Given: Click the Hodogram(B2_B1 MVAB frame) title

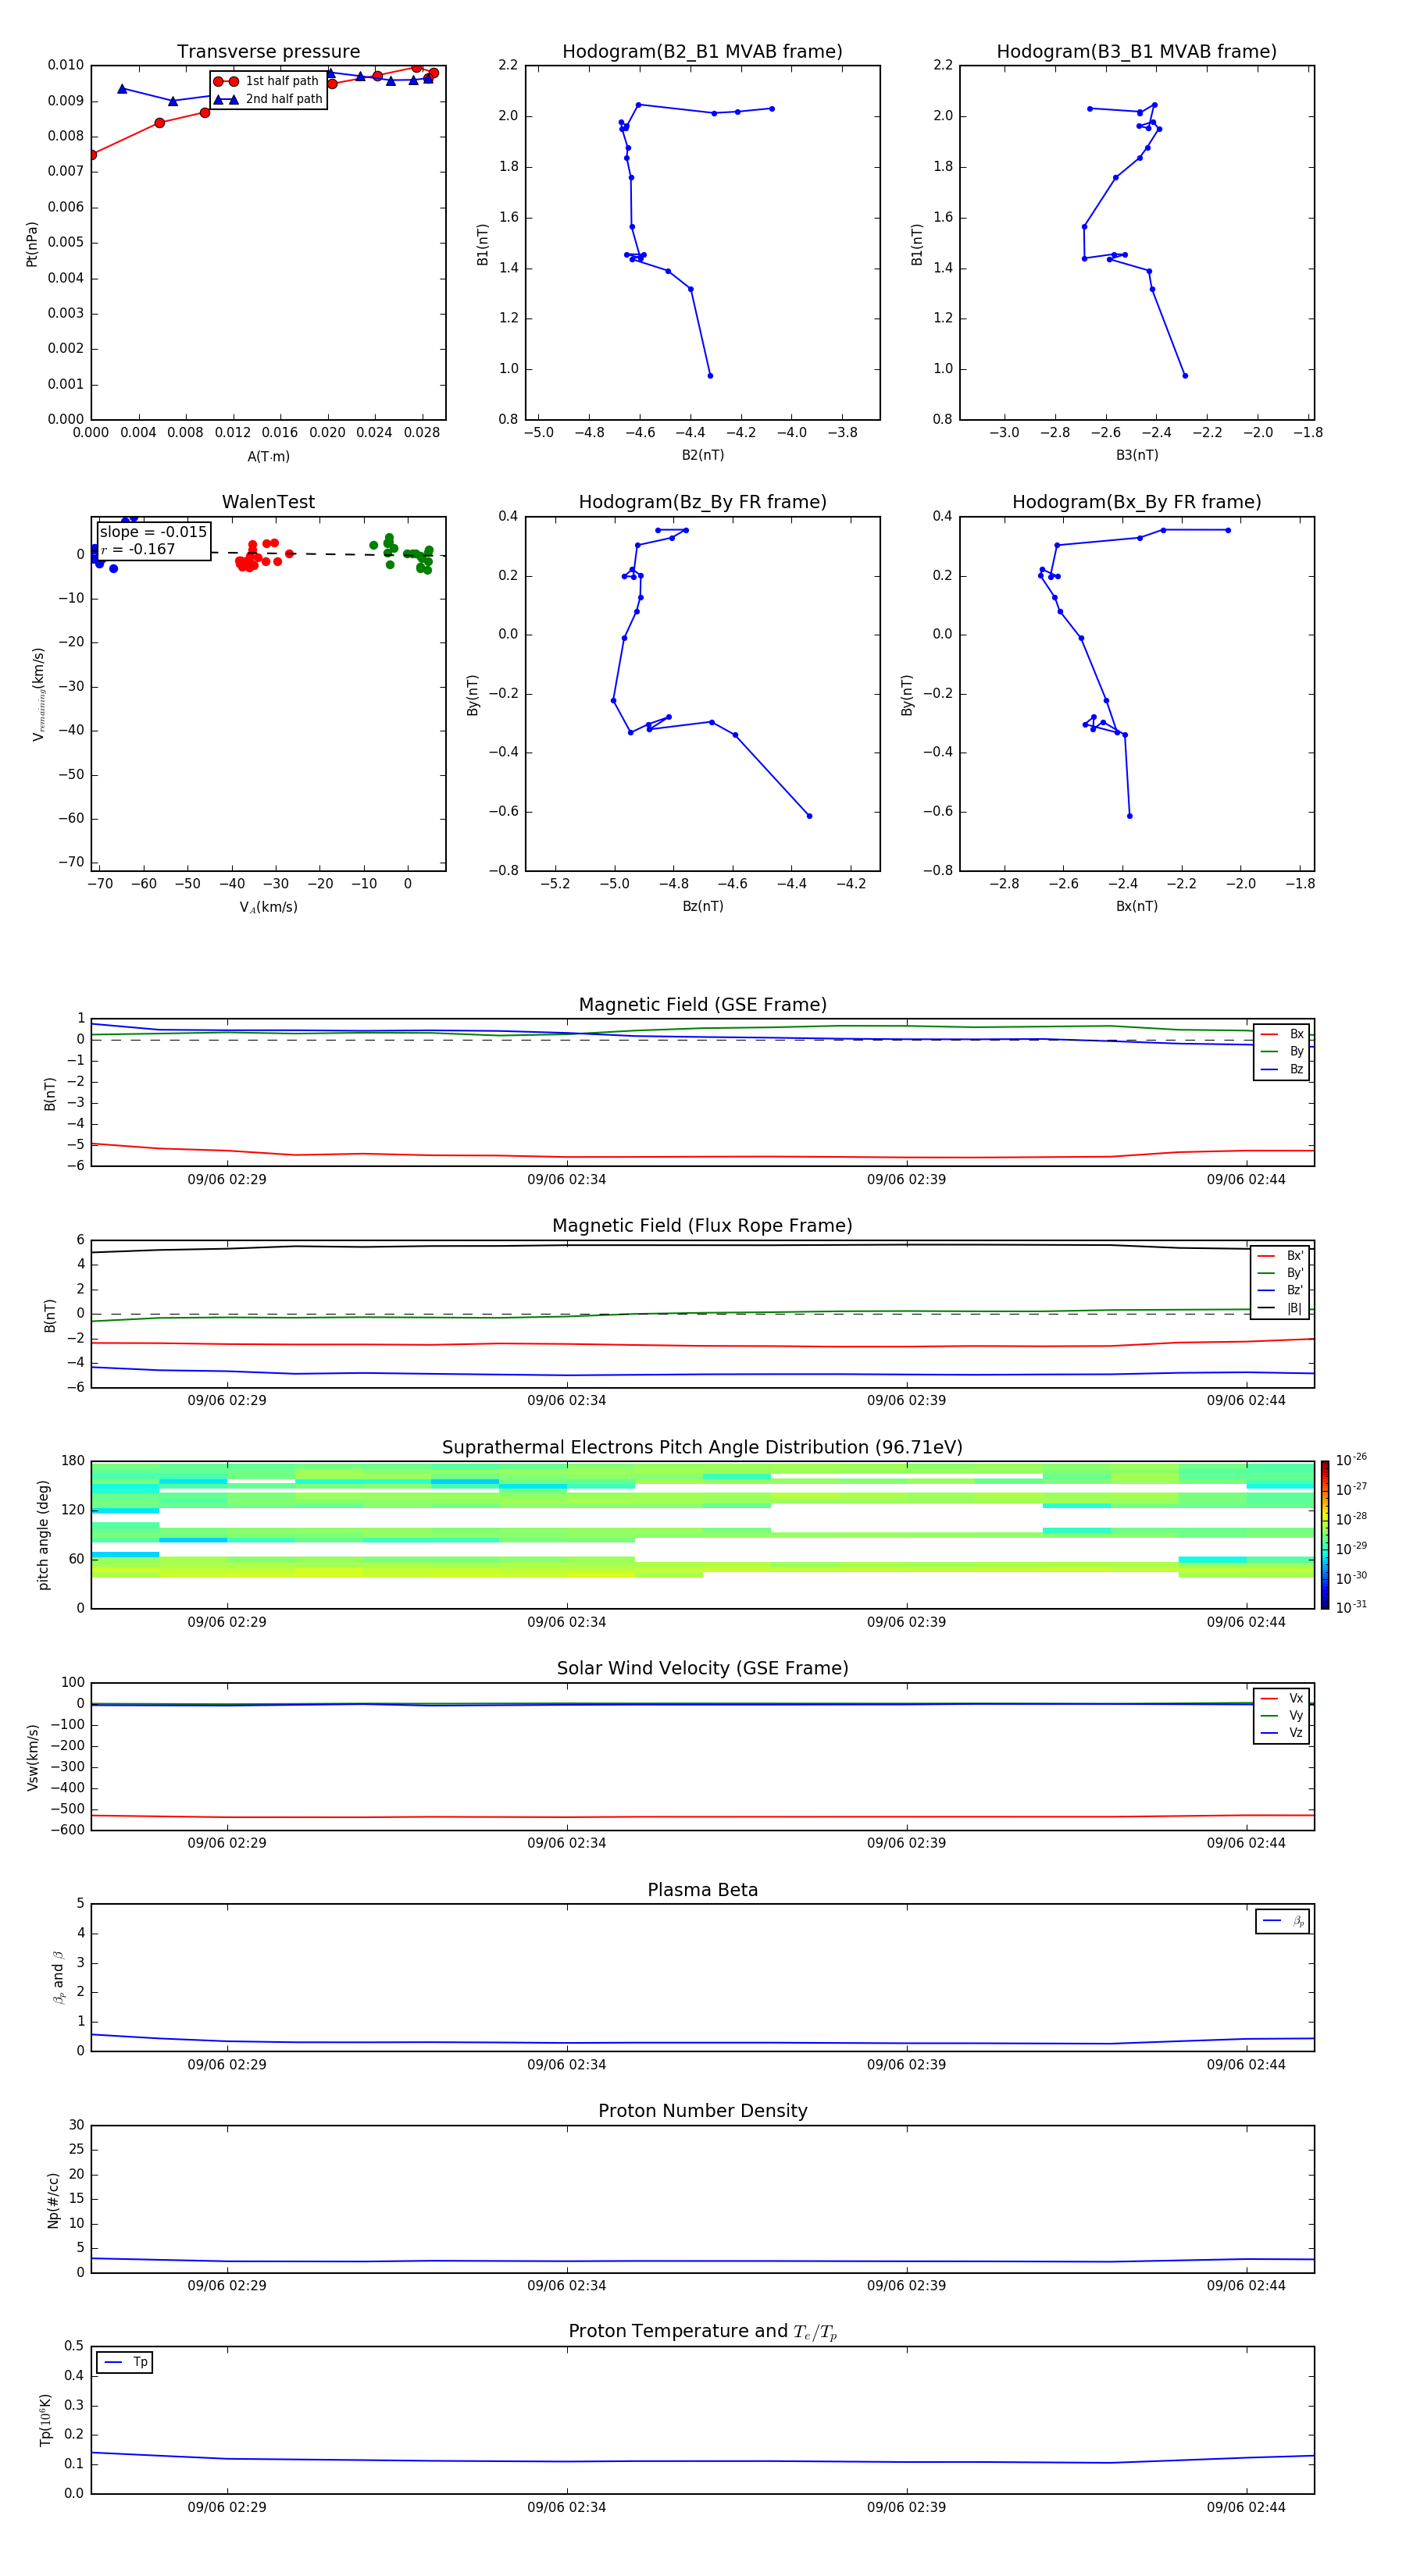Looking at the screenshot, I should (702, 52).
